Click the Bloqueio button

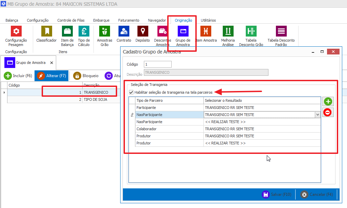coord(86,76)
